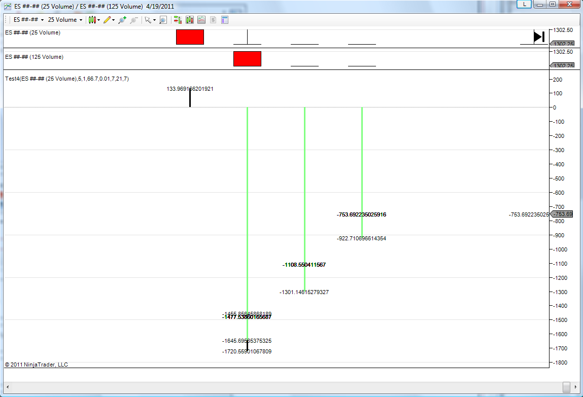Maximize the chart window
The image size is (583, 397).
coord(553,4)
